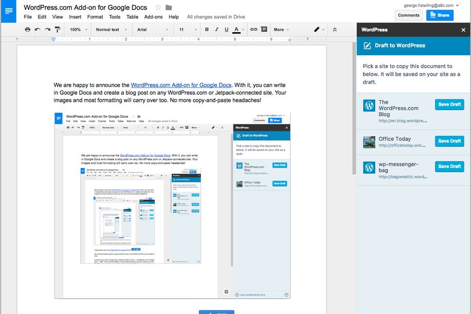Click the move-to-folder icon
Screen dimensions: 471x314
[169, 8]
